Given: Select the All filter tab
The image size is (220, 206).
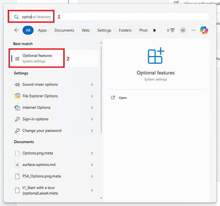Looking at the screenshot, I should pos(28,30).
